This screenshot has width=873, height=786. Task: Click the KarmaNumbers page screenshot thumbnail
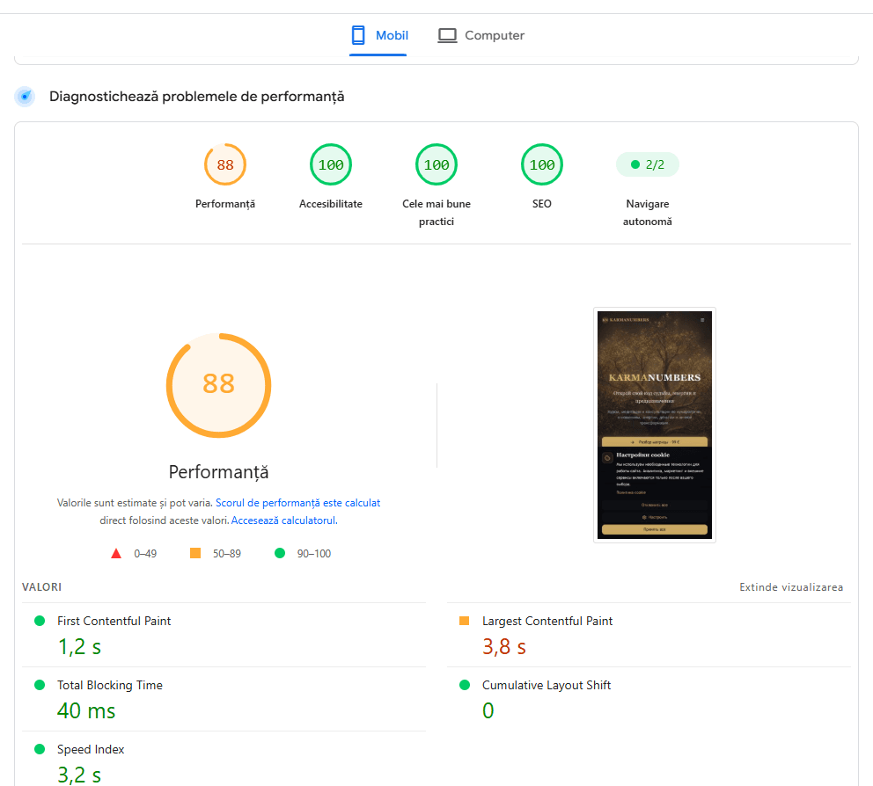pos(655,425)
